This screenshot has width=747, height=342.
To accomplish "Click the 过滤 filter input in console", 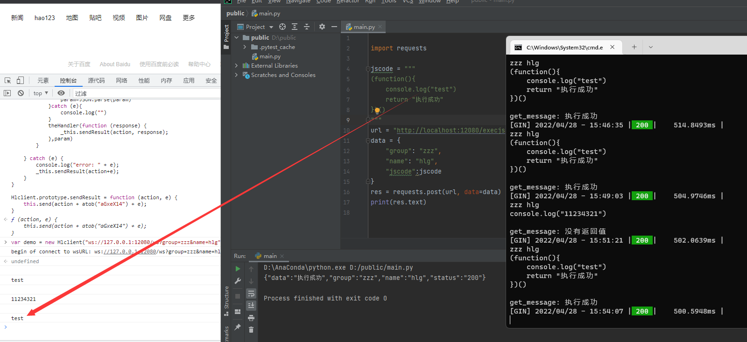I will pos(145,93).
